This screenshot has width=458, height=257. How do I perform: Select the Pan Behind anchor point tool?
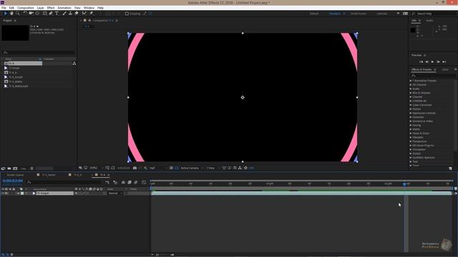click(37, 14)
